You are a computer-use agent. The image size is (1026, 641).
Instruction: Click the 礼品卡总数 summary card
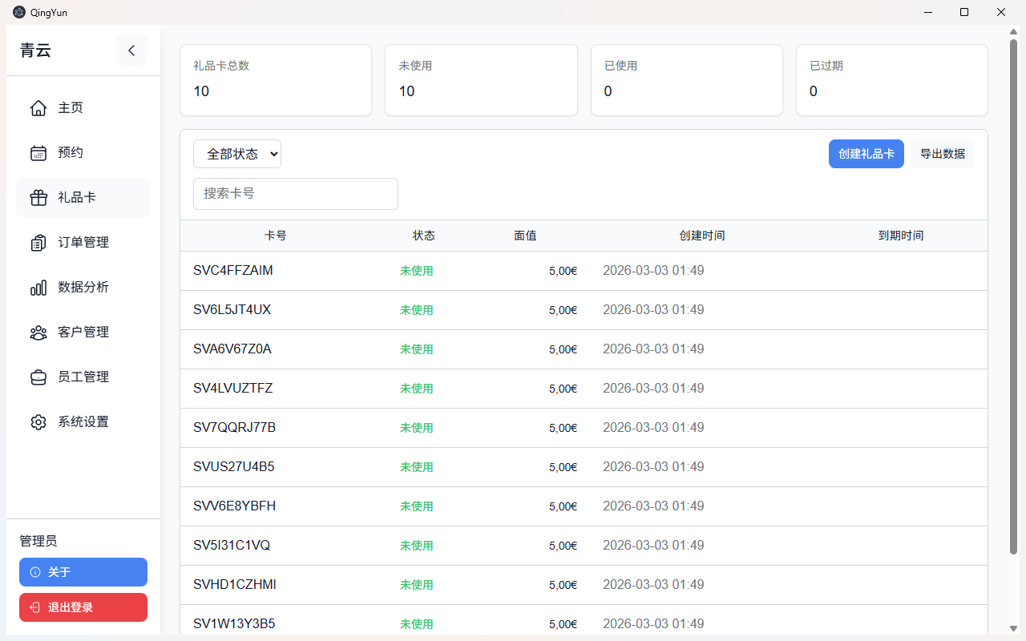(276, 80)
